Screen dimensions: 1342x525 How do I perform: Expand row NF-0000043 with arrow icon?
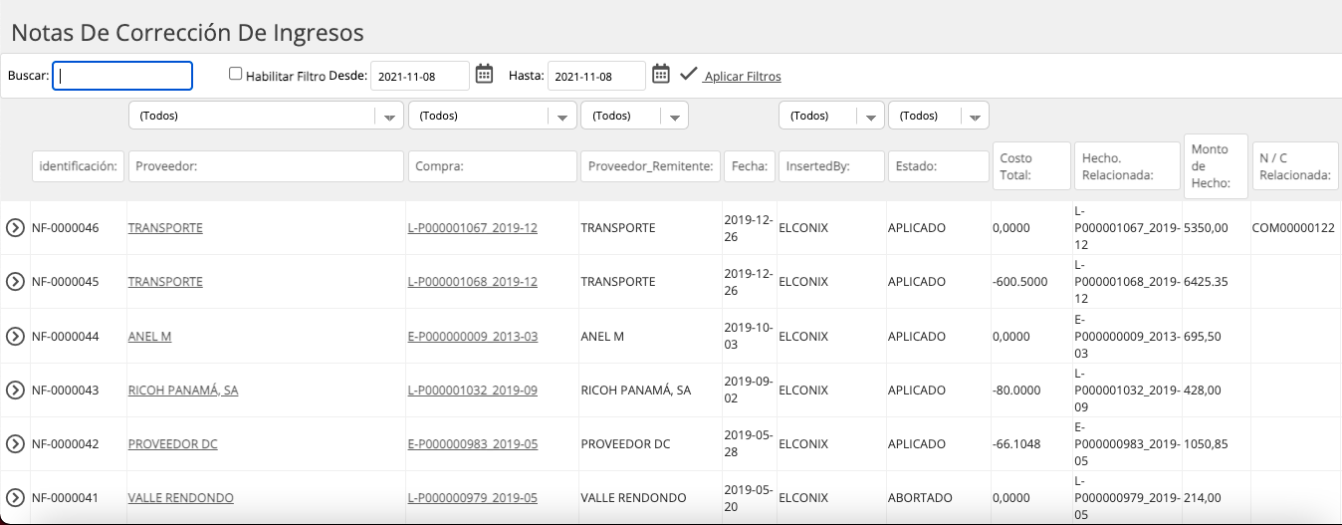pyautogui.click(x=15, y=391)
